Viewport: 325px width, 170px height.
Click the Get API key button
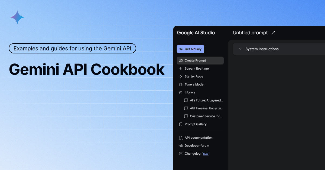click(x=190, y=49)
